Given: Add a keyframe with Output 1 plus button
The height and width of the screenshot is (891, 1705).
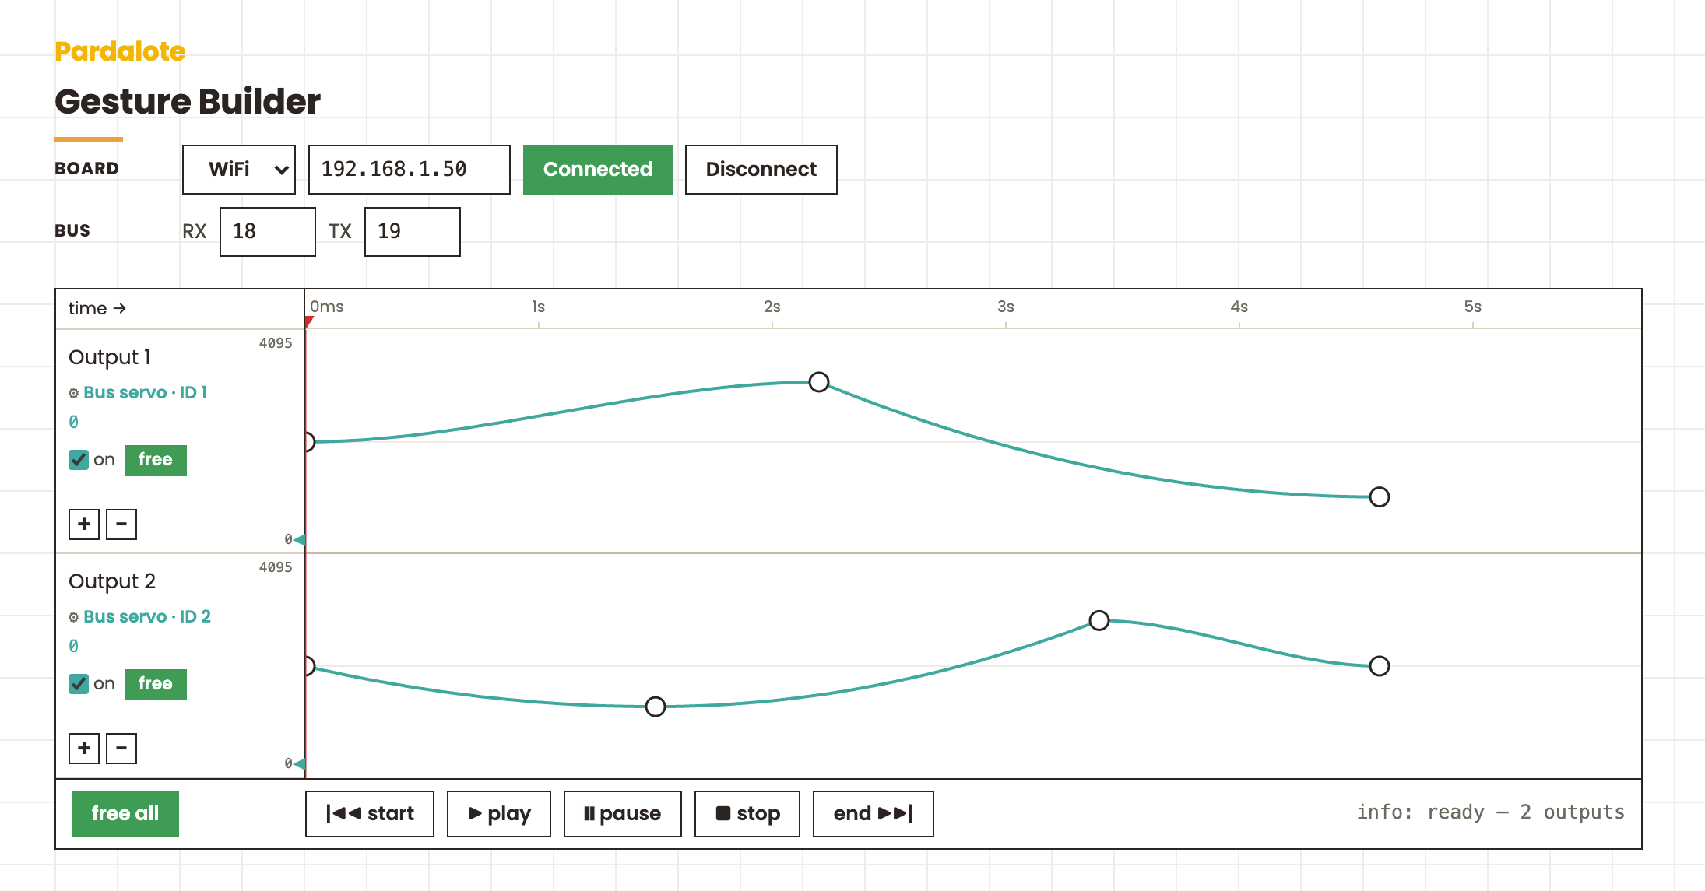Looking at the screenshot, I should click(x=84, y=524).
